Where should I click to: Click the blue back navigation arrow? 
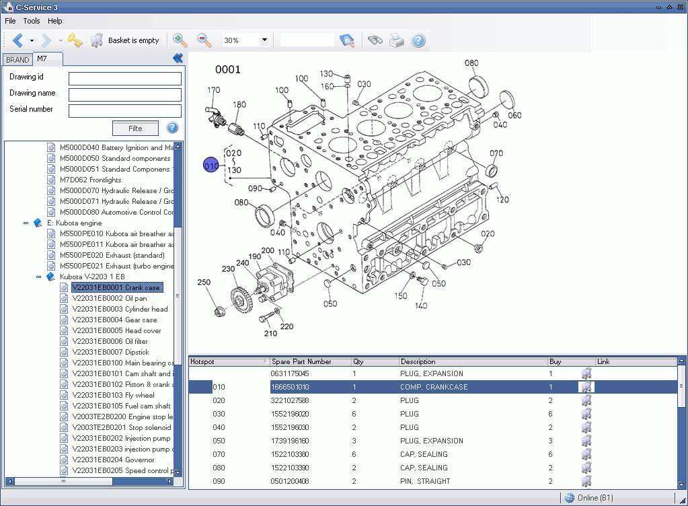pyautogui.click(x=17, y=40)
